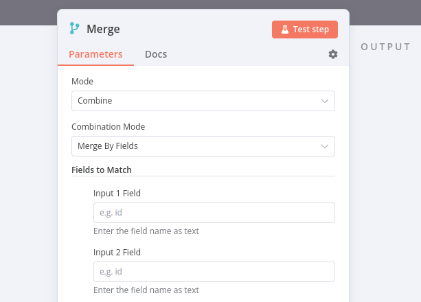Click the Fields to Match heading
This screenshot has height=302, width=421.
[102, 170]
